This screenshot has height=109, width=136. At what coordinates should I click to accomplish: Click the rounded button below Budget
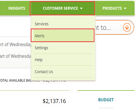106,108
